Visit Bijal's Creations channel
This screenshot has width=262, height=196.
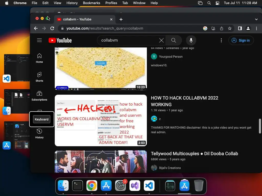(170, 168)
